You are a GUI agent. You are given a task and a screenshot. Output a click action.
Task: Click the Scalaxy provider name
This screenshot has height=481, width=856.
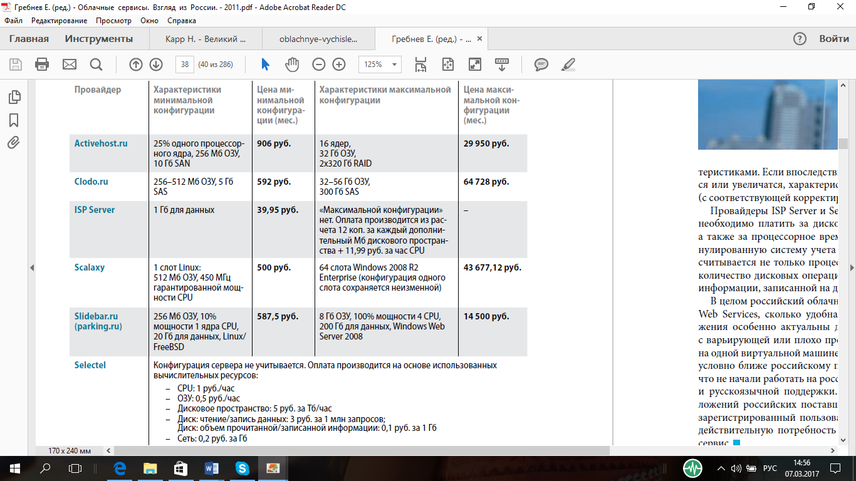tap(90, 267)
